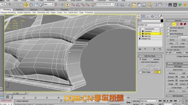Click the Play Animation button

coord(168,101)
